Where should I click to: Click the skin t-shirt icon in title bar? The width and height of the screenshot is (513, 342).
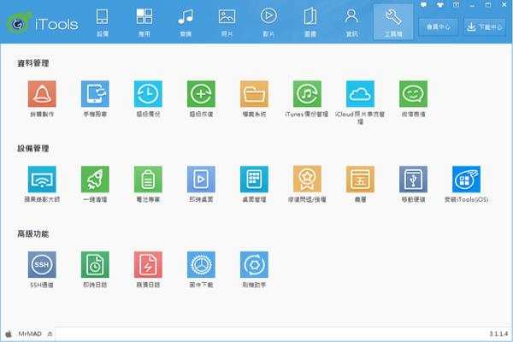coord(440,4)
